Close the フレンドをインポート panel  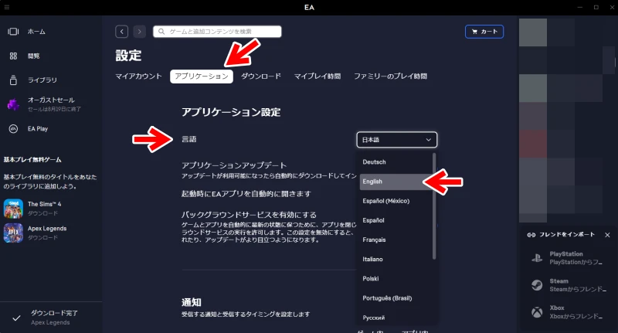pyautogui.click(x=607, y=235)
